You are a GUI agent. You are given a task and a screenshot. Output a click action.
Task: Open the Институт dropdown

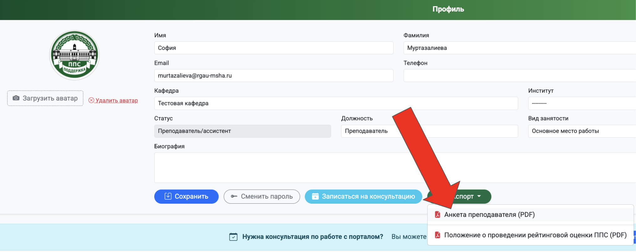(582, 103)
